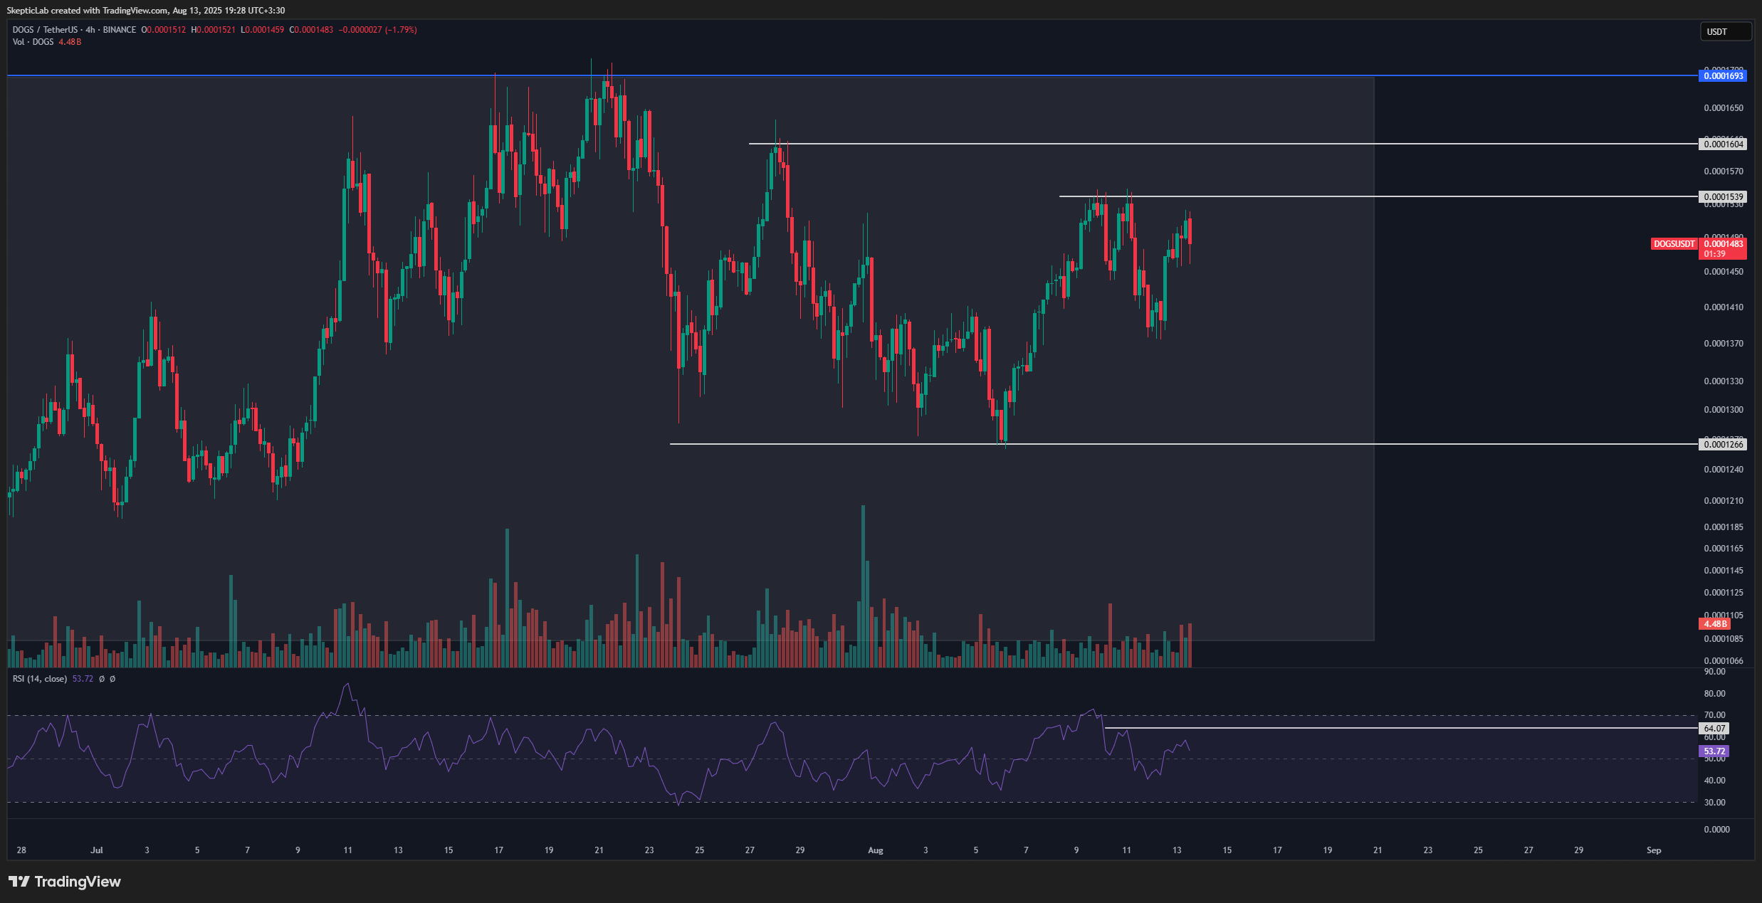Screen dimensions: 1762x903
Task: Click the 0.0001210 price axis tick
Action: pyautogui.click(x=1723, y=501)
